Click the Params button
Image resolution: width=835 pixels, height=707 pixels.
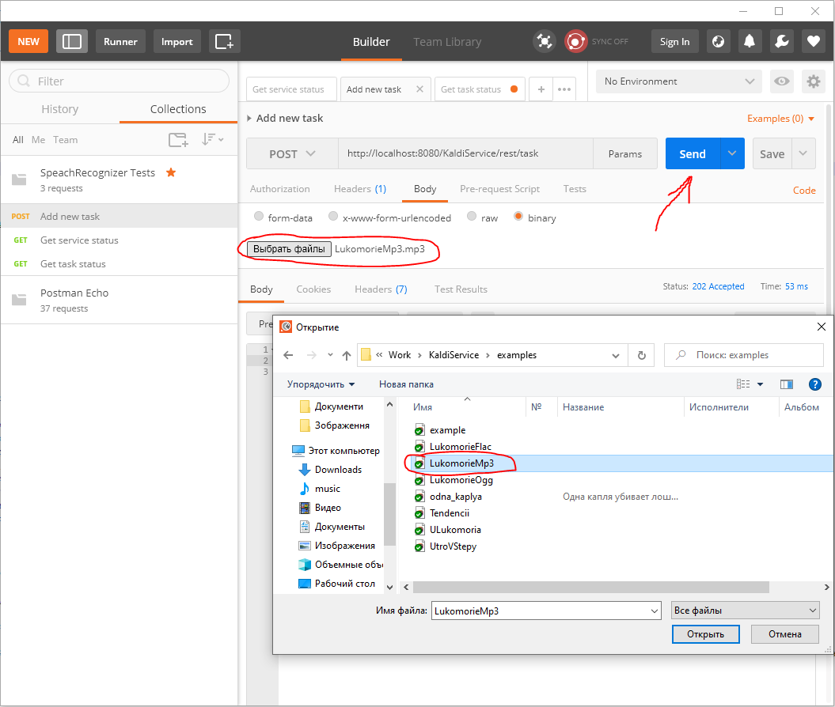click(625, 153)
